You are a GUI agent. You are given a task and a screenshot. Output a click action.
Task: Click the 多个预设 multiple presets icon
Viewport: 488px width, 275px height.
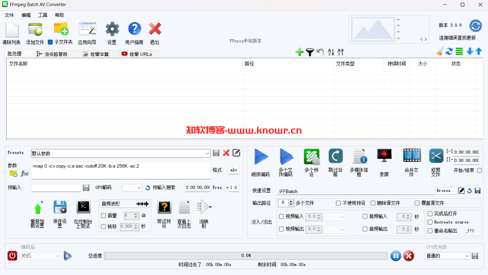(312, 157)
